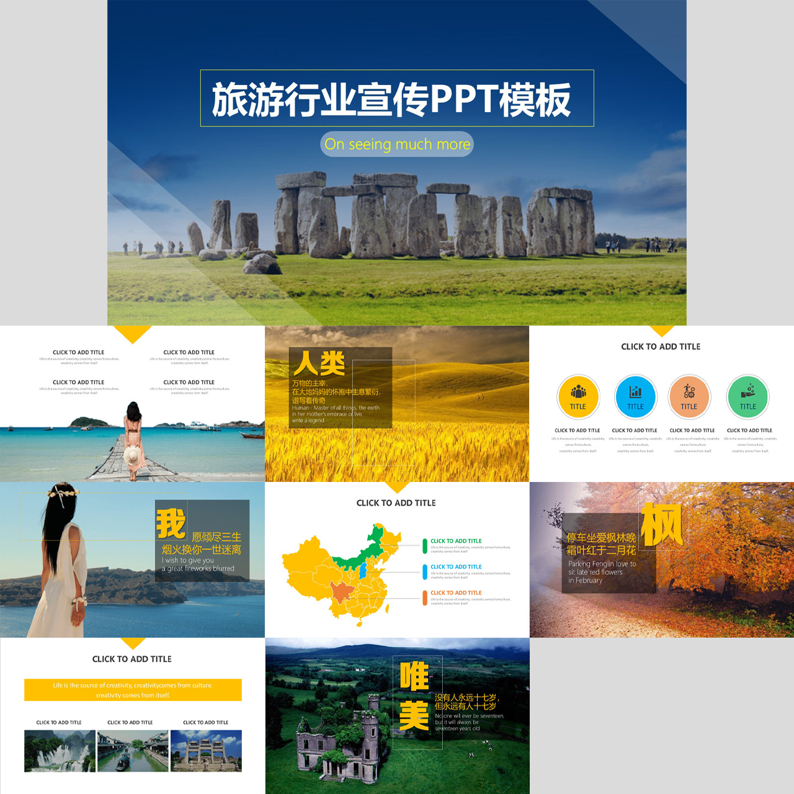Viewport: 794px width, 794px height.
Task: Click the blue bar chart TITLE icon
Action: (x=635, y=397)
